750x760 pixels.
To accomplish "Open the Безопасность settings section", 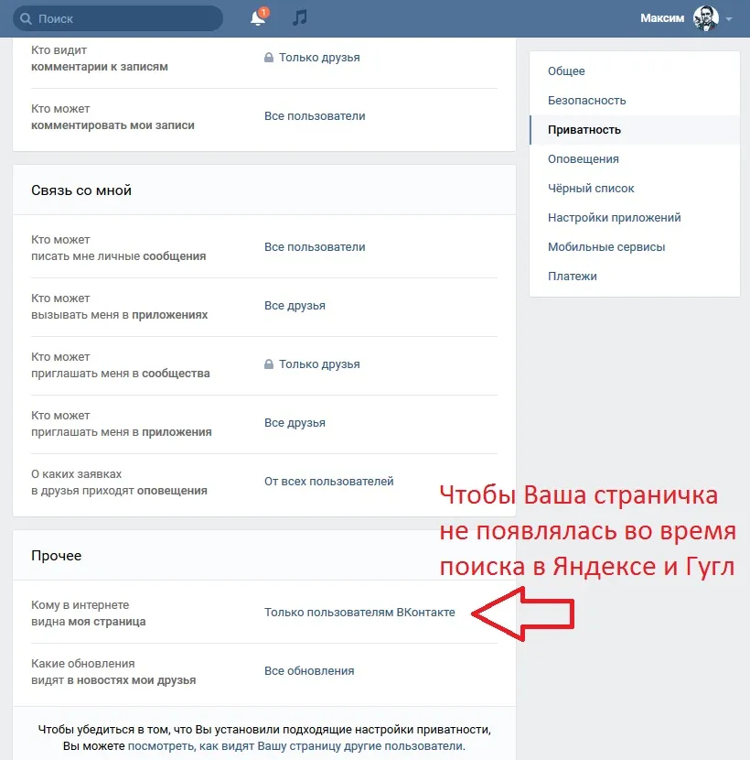I will [x=634, y=101].
